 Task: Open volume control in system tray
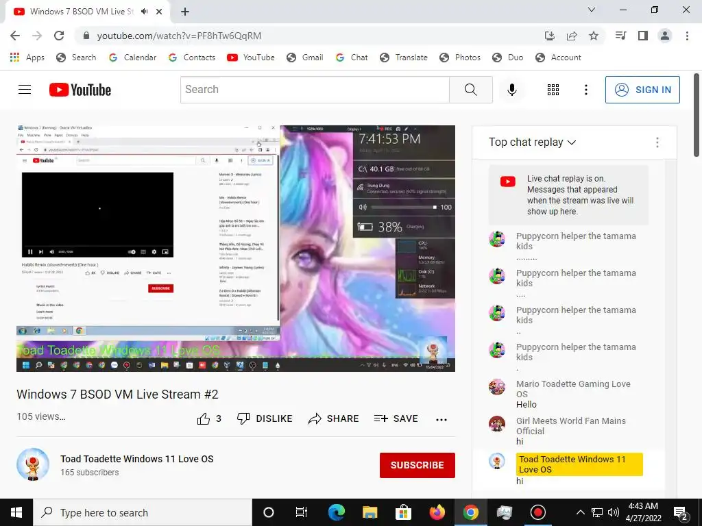(614, 512)
